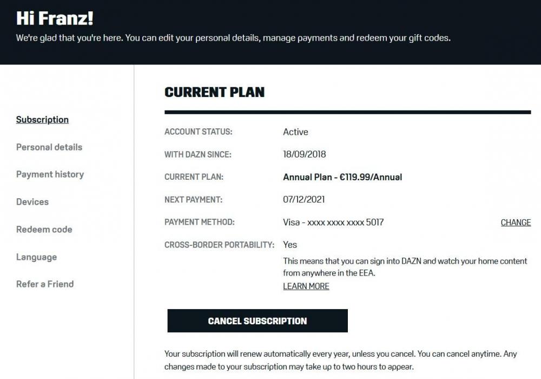Open Refer a Friend page
Screen dimensions: 541x379
(x=45, y=284)
